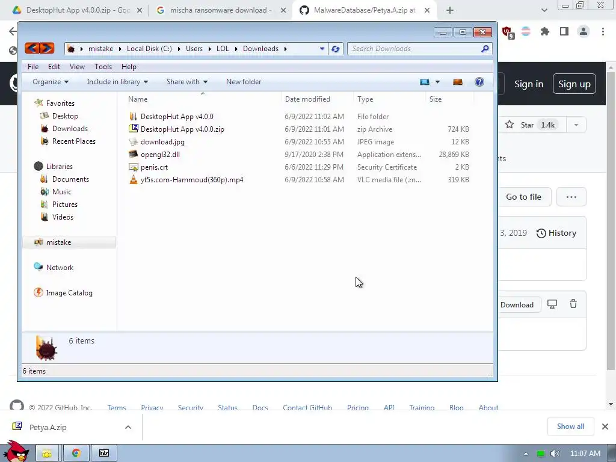The height and width of the screenshot is (462, 616).
Task: Click the Windows Start button angry bird icon
Action: coord(16,451)
